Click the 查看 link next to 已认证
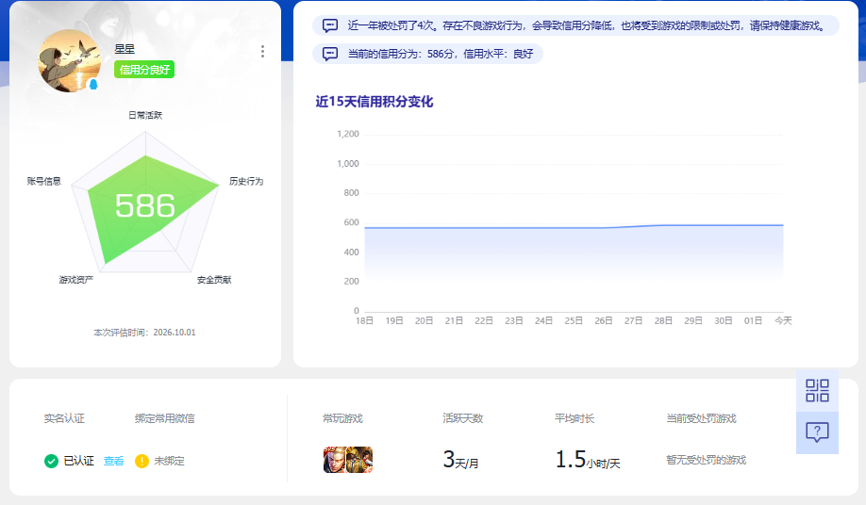 114,461
